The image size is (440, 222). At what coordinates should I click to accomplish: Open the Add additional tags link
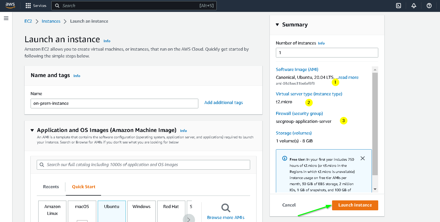224,102
